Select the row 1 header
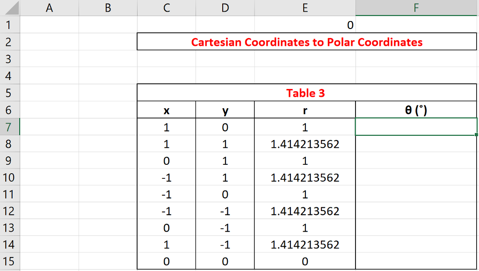The image size is (479, 271). [x=10, y=25]
